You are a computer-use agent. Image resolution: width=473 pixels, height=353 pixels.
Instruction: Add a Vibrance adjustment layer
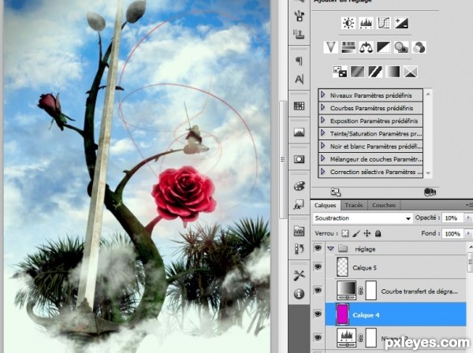tap(330, 47)
